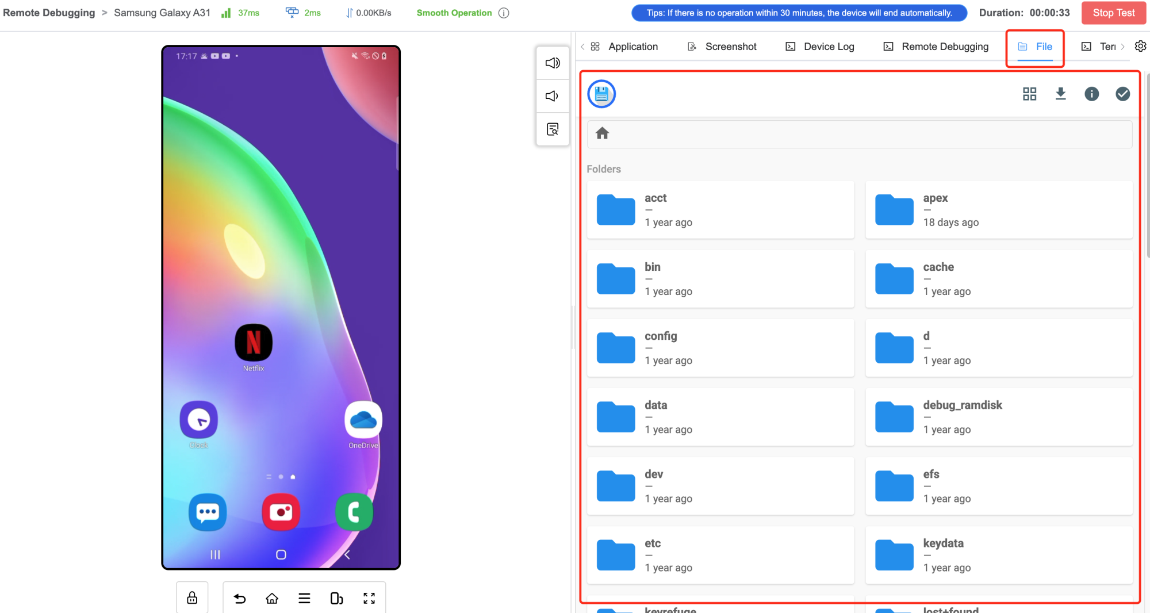The width and height of the screenshot is (1150, 613).
Task: Click the Stop Test button
Action: tap(1114, 13)
